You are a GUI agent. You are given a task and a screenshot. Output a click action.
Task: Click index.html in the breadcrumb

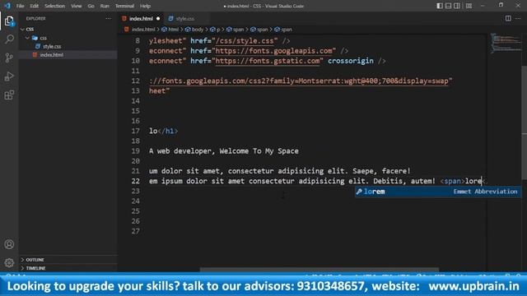tap(143, 30)
